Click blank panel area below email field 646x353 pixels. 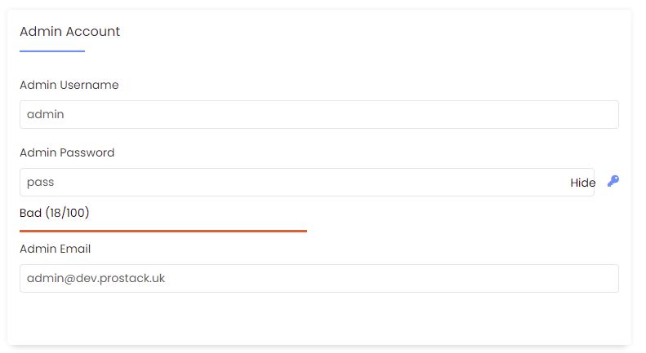319,319
